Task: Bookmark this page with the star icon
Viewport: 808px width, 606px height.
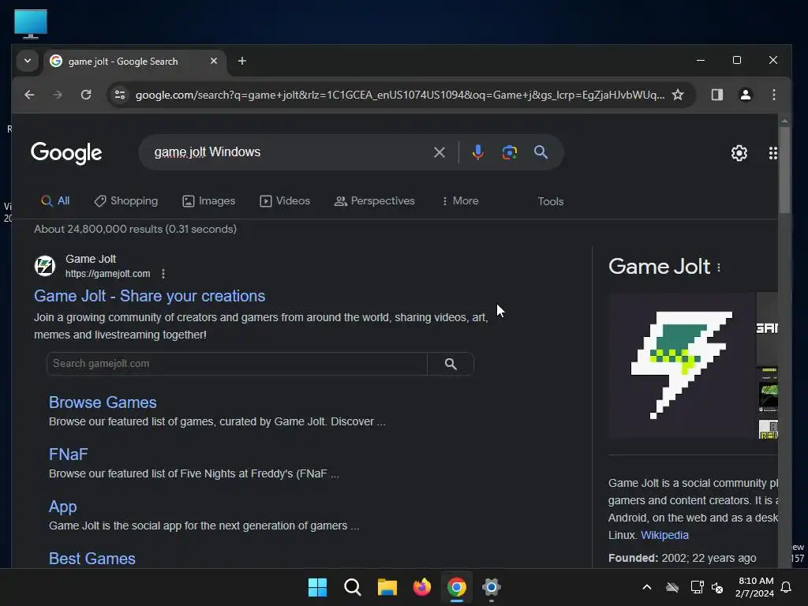Action: tap(678, 95)
